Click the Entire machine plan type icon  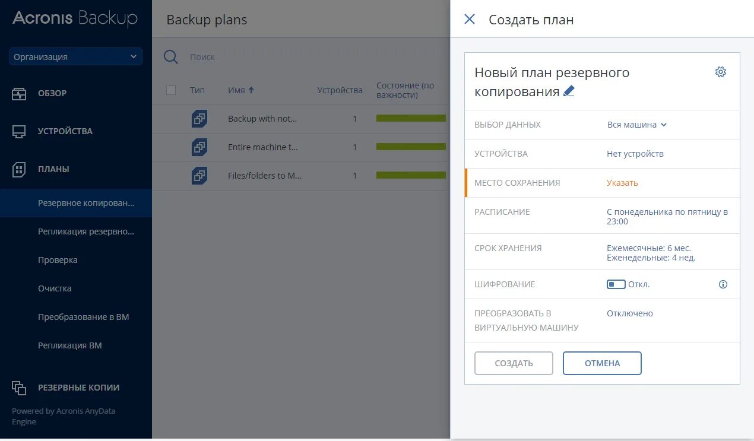199,147
